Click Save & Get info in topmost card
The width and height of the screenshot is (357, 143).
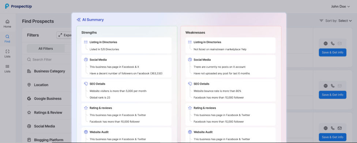(332, 53)
